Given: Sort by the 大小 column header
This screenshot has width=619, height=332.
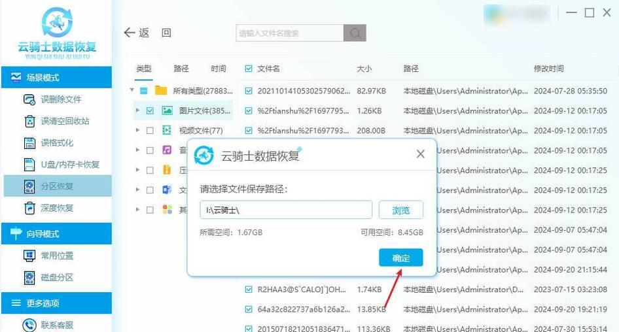Looking at the screenshot, I should (364, 69).
